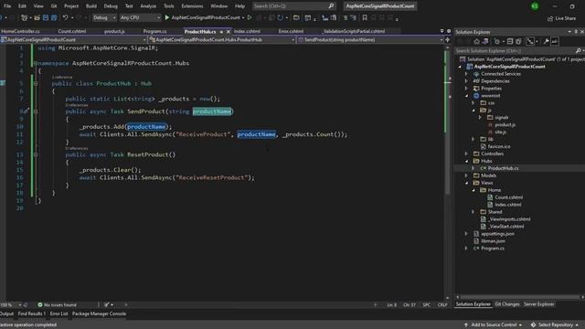Select product.js file in Solution Explorer
The image size is (585, 329).
(505, 124)
